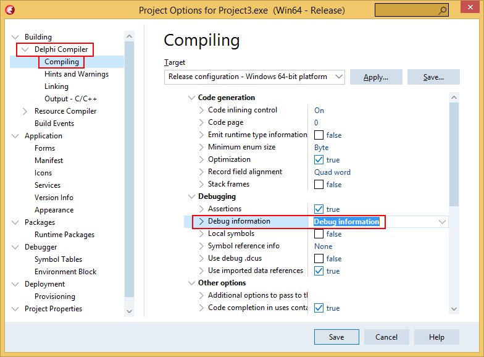The height and width of the screenshot is (357, 484).
Task: Click the Save button at bottom
Action: (x=336, y=337)
